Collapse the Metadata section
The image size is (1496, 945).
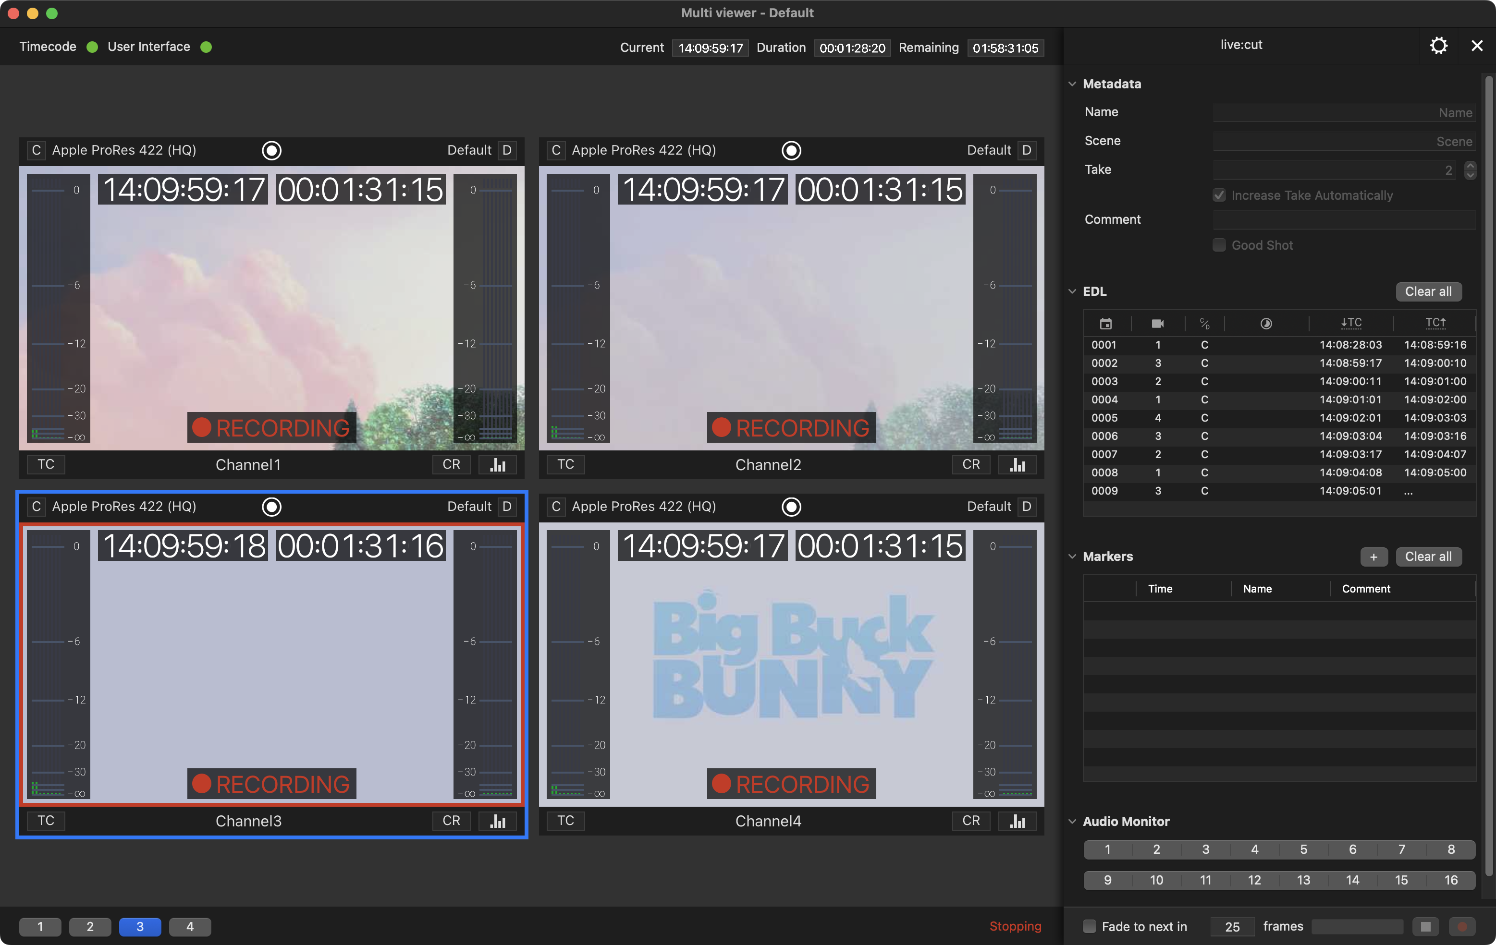coord(1072,84)
